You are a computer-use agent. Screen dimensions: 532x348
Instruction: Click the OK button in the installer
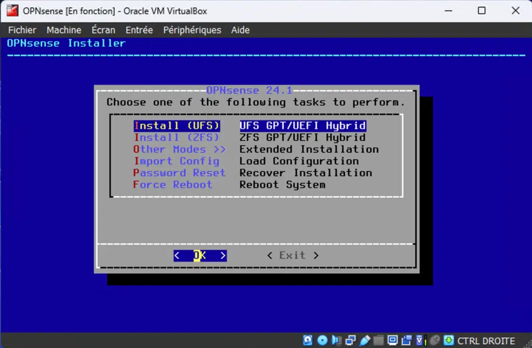pyautogui.click(x=200, y=256)
